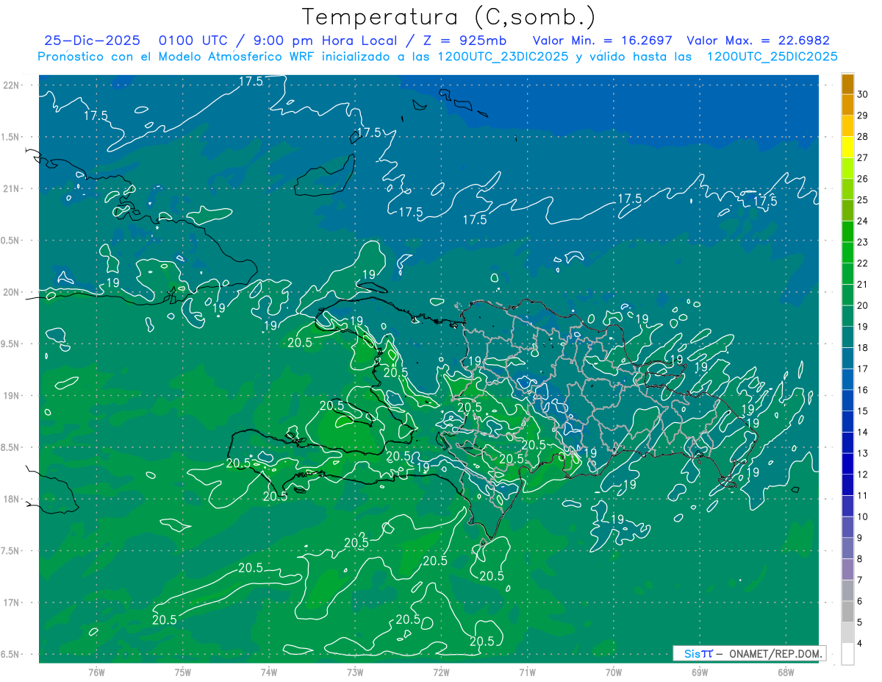This screenshot has width=882, height=682.
Task: Click the "73W" longitude axis label
Action: point(355,672)
